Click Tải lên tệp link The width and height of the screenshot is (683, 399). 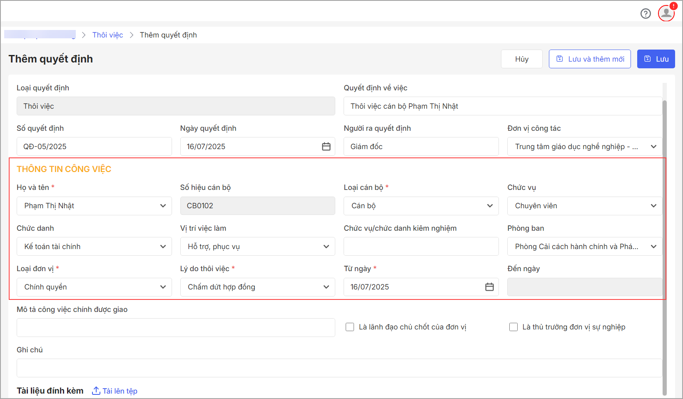tap(120, 391)
